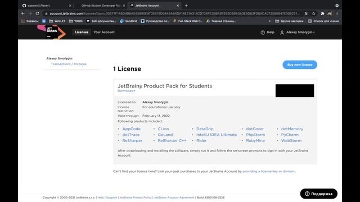Click the Alexey Smolygin sidebar name
Image resolution: width=360 pixels, height=202 pixels.
point(59,58)
